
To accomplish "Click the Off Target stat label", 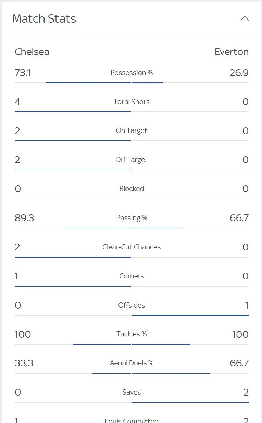I will (132, 160).
